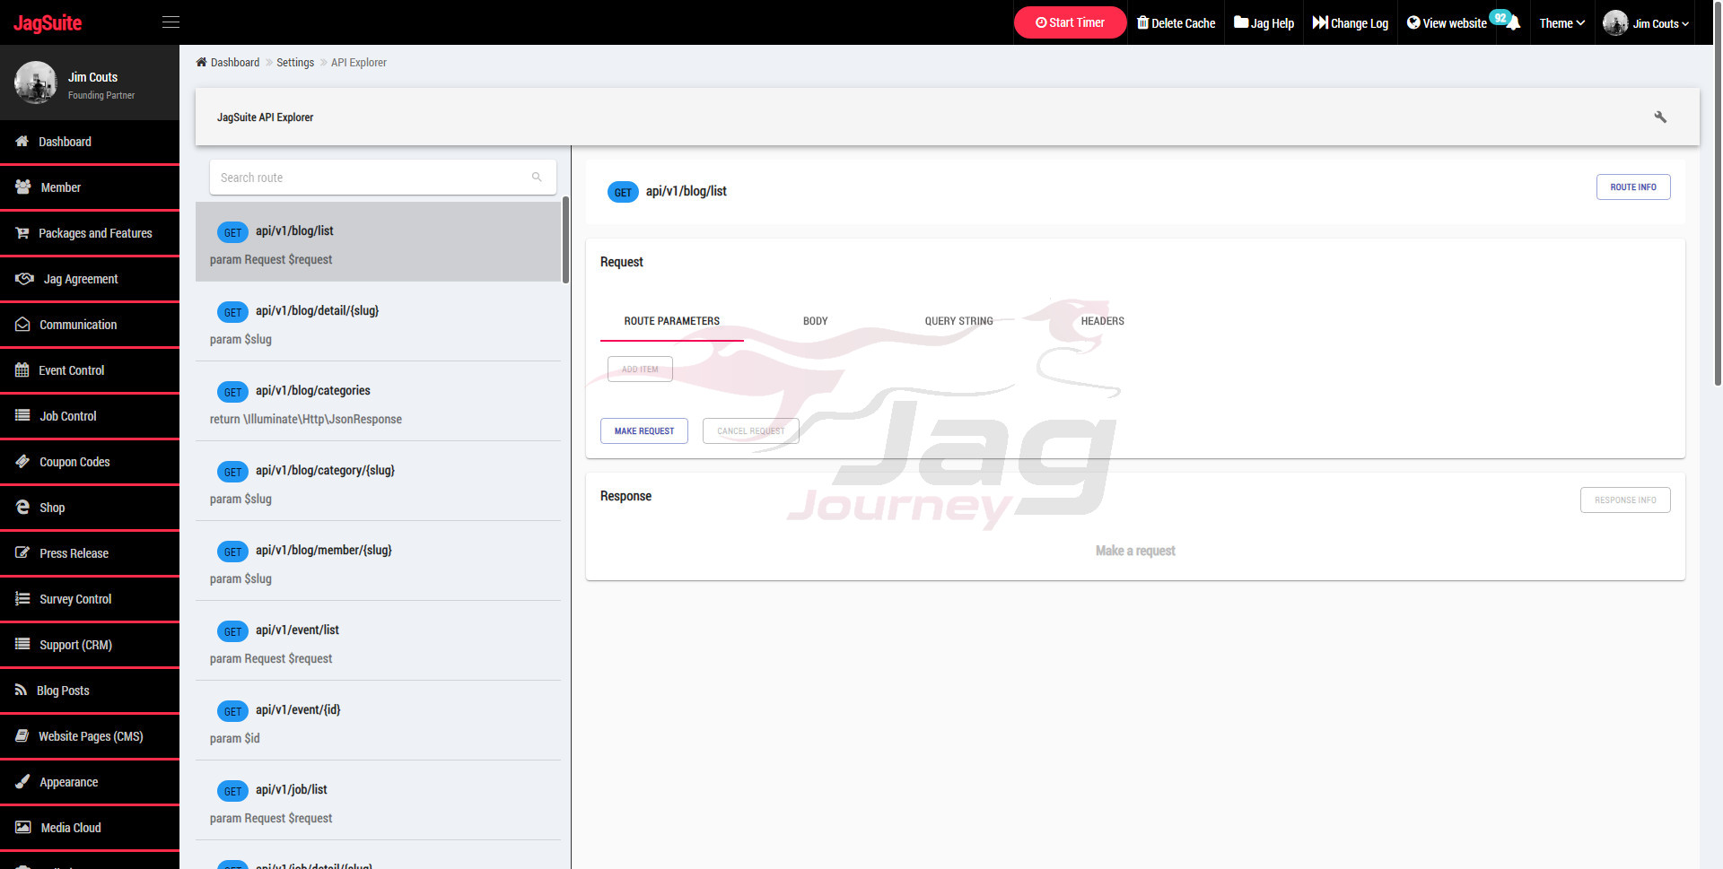Click the Search route input field
1723x869 pixels.
tap(383, 177)
